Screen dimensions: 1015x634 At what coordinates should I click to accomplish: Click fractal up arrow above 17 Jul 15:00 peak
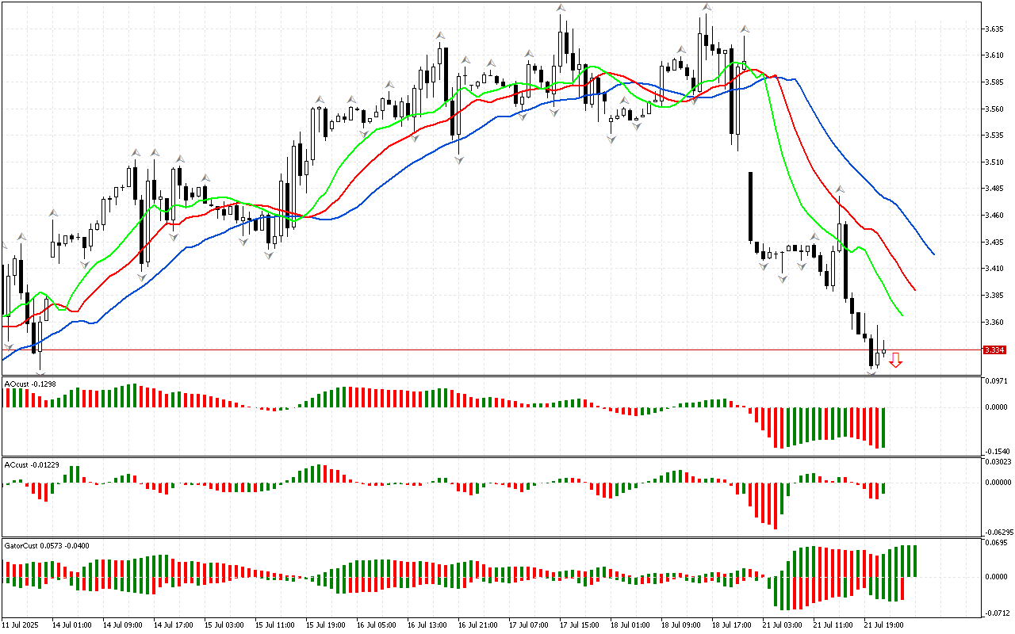tap(561, 7)
